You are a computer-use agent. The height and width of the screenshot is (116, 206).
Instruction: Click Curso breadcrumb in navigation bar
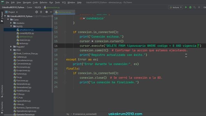tap(29, 7)
